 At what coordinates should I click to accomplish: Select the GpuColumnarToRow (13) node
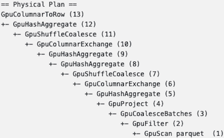(42, 14)
